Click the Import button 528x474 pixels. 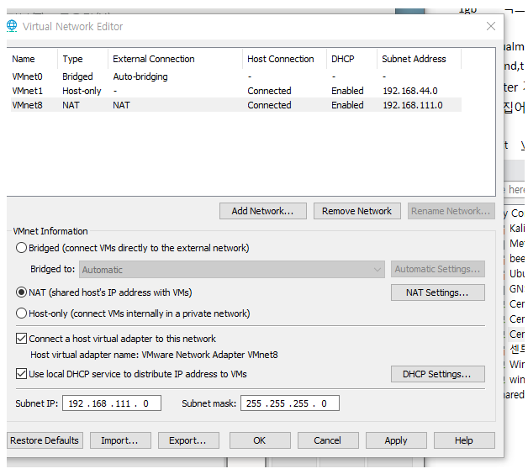click(120, 440)
